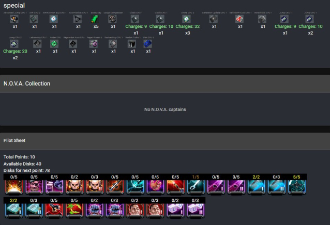Select the pirate face pilot skill marked 0/5
Screen dimensions: 330x225
point(34,186)
